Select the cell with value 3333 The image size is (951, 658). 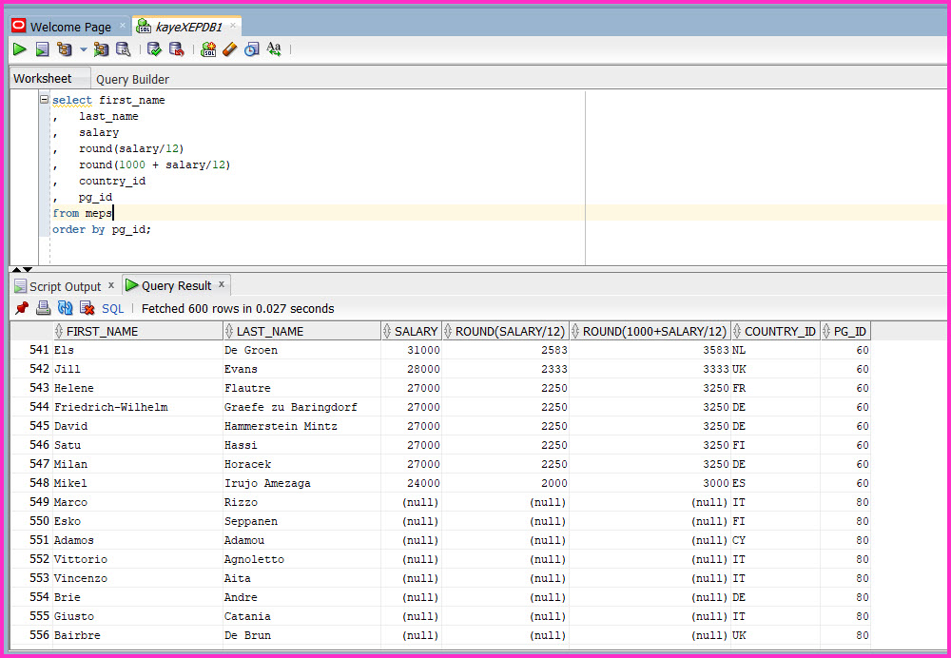pos(650,369)
